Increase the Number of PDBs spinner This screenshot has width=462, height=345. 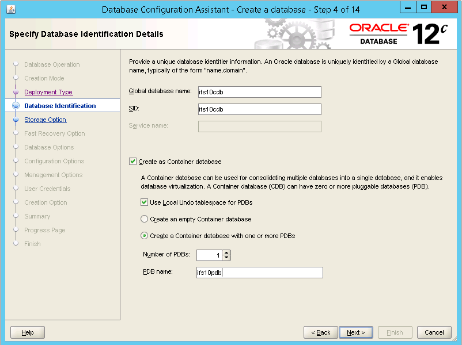[226, 252]
